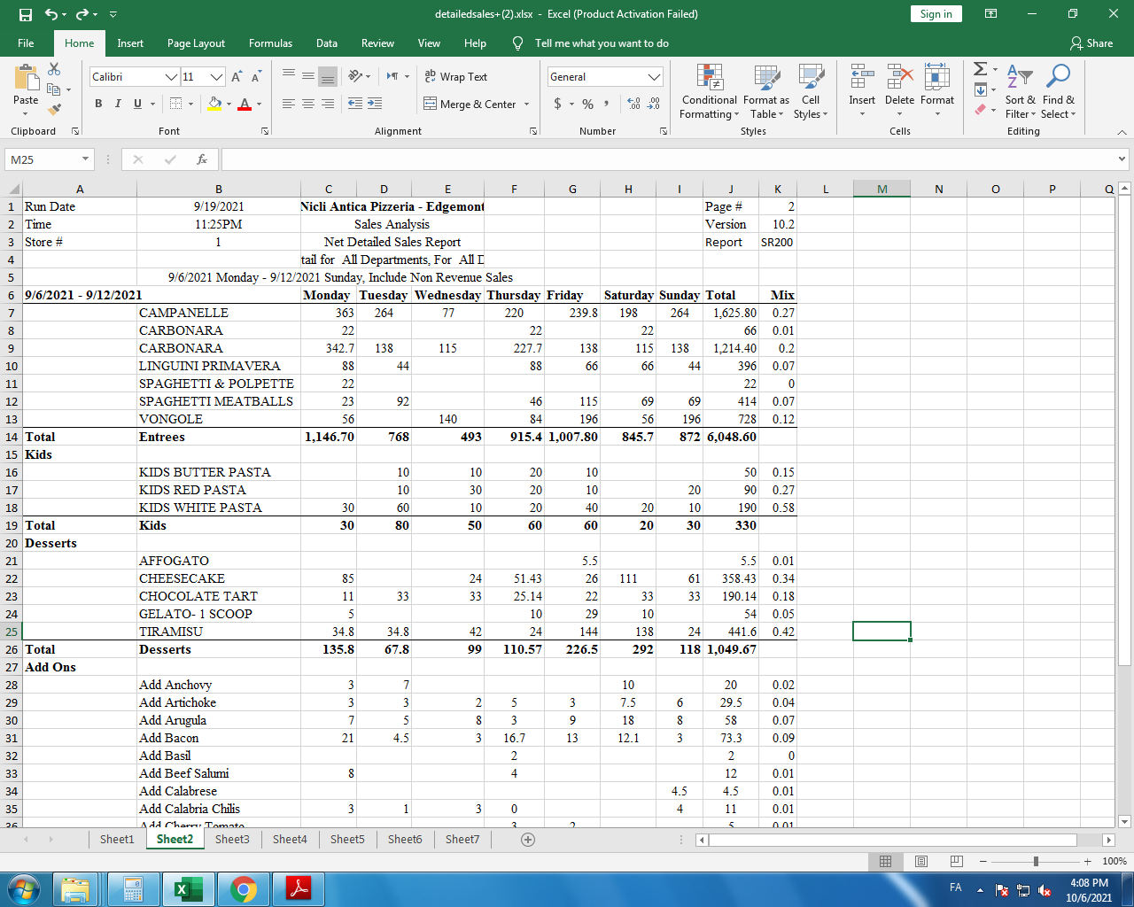Open Sort & Filter menu
This screenshot has width=1134, height=907.
coord(1020,90)
